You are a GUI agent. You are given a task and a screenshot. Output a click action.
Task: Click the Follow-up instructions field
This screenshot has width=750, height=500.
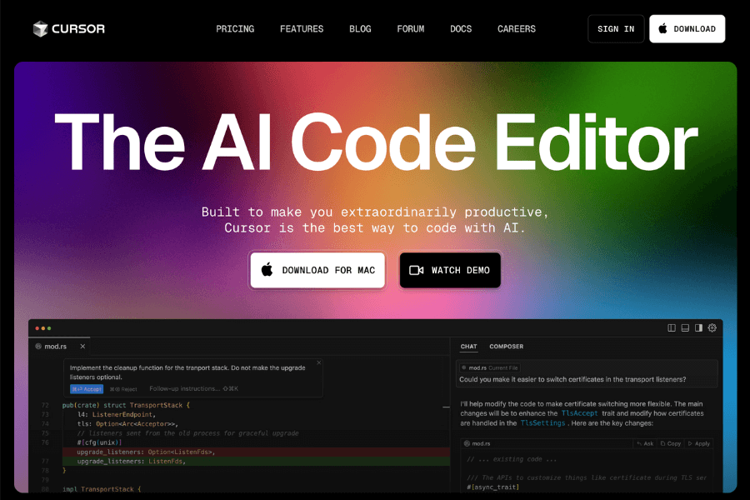pos(193,388)
